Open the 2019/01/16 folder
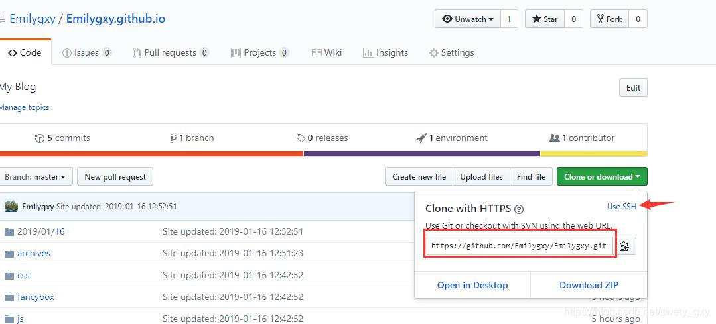The image size is (716, 324). click(x=41, y=231)
